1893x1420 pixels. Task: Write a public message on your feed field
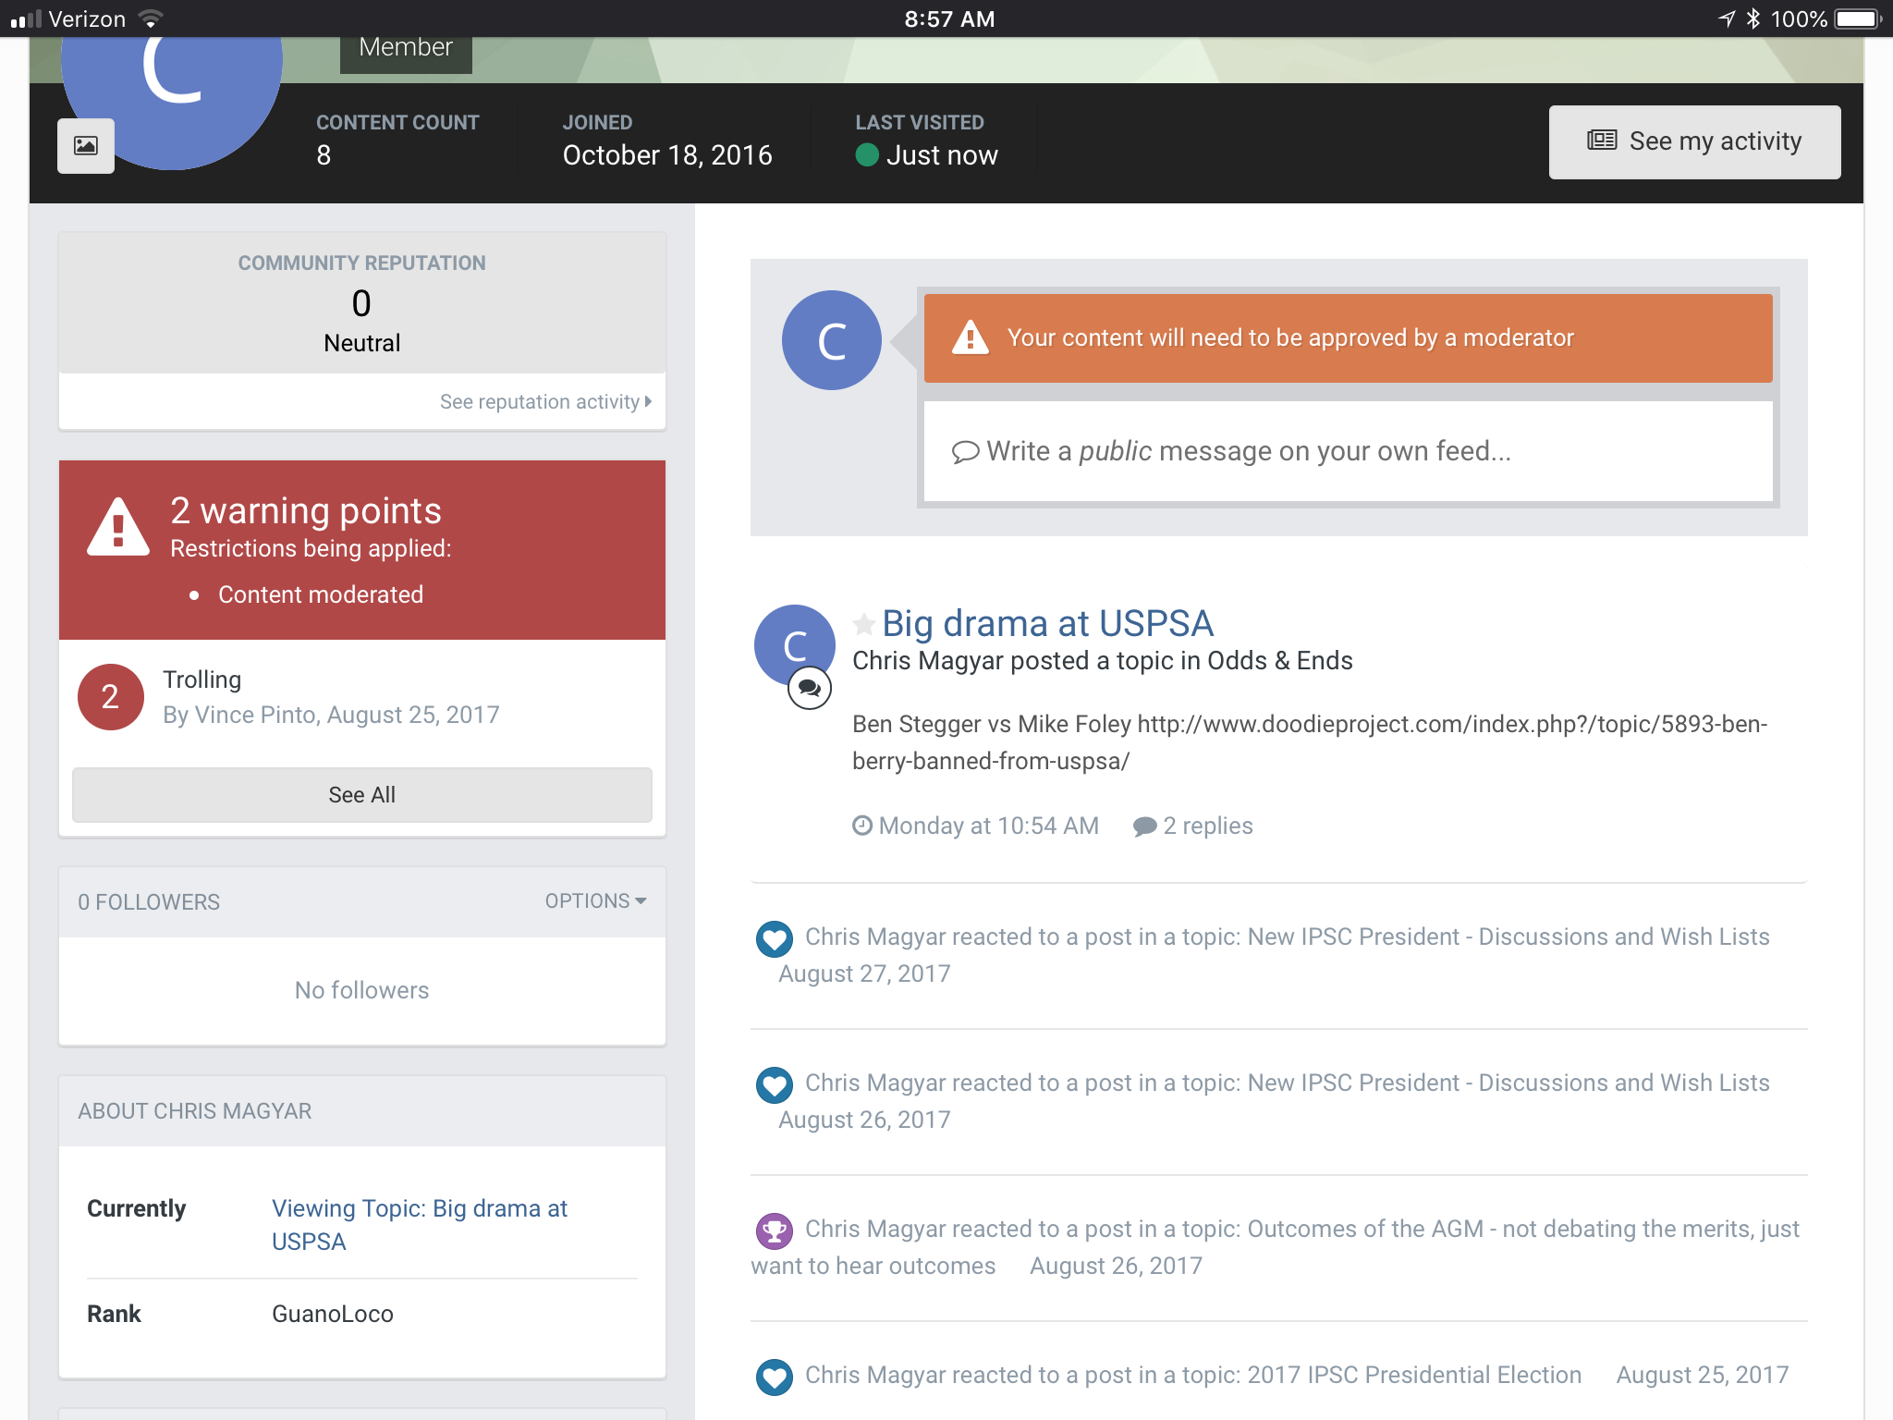(1348, 452)
